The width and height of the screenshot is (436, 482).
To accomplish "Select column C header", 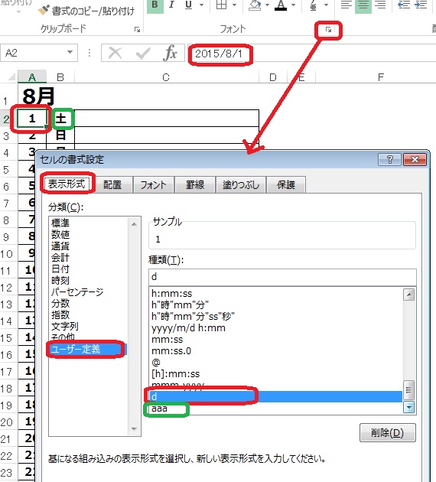I will pos(166,77).
